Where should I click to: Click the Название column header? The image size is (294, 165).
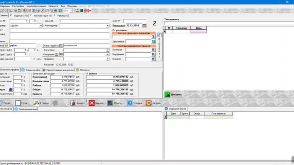[x=181, y=28]
